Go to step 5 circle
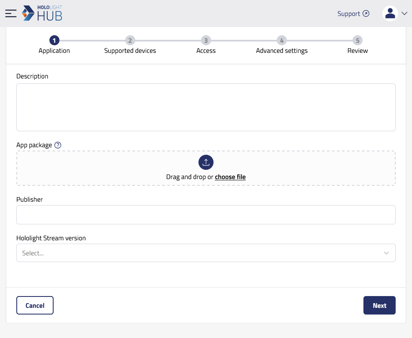 (358, 41)
